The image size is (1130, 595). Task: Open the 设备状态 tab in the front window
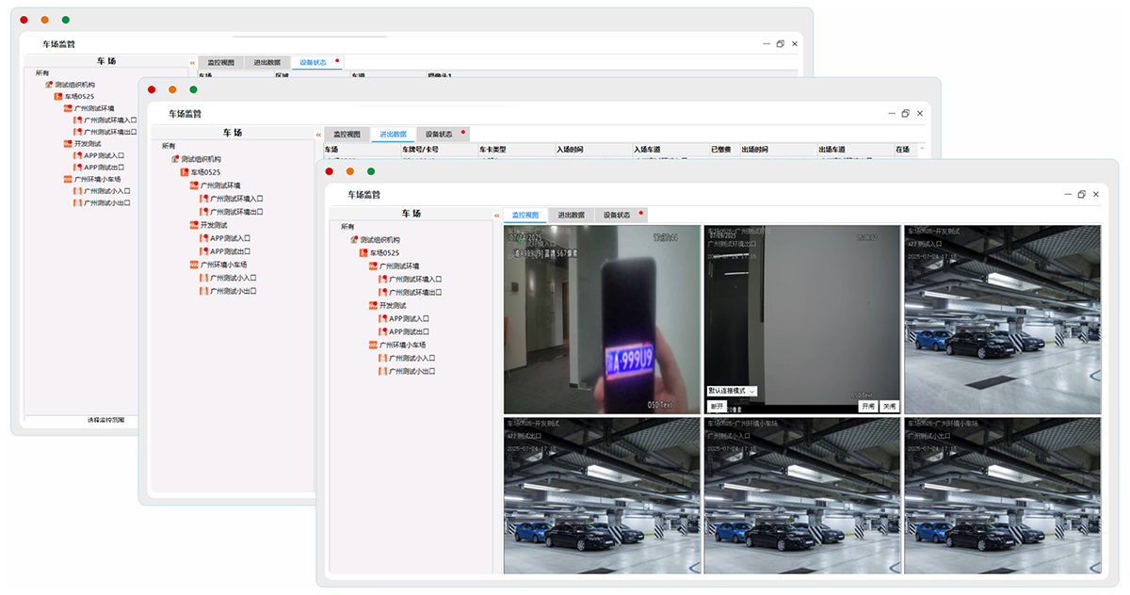[617, 215]
